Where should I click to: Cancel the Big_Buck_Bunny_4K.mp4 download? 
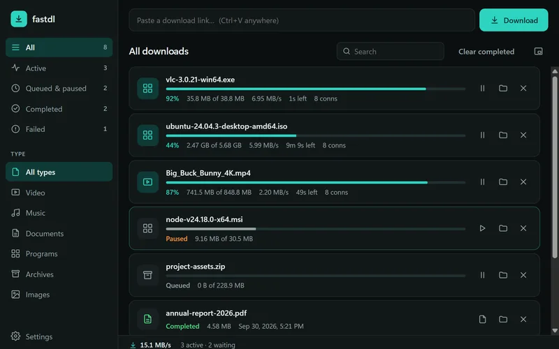[x=523, y=182]
